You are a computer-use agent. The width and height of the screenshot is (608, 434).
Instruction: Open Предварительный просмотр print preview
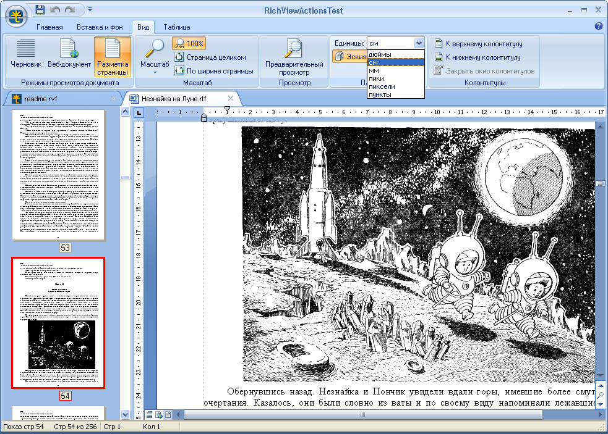click(x=294, y=57)
